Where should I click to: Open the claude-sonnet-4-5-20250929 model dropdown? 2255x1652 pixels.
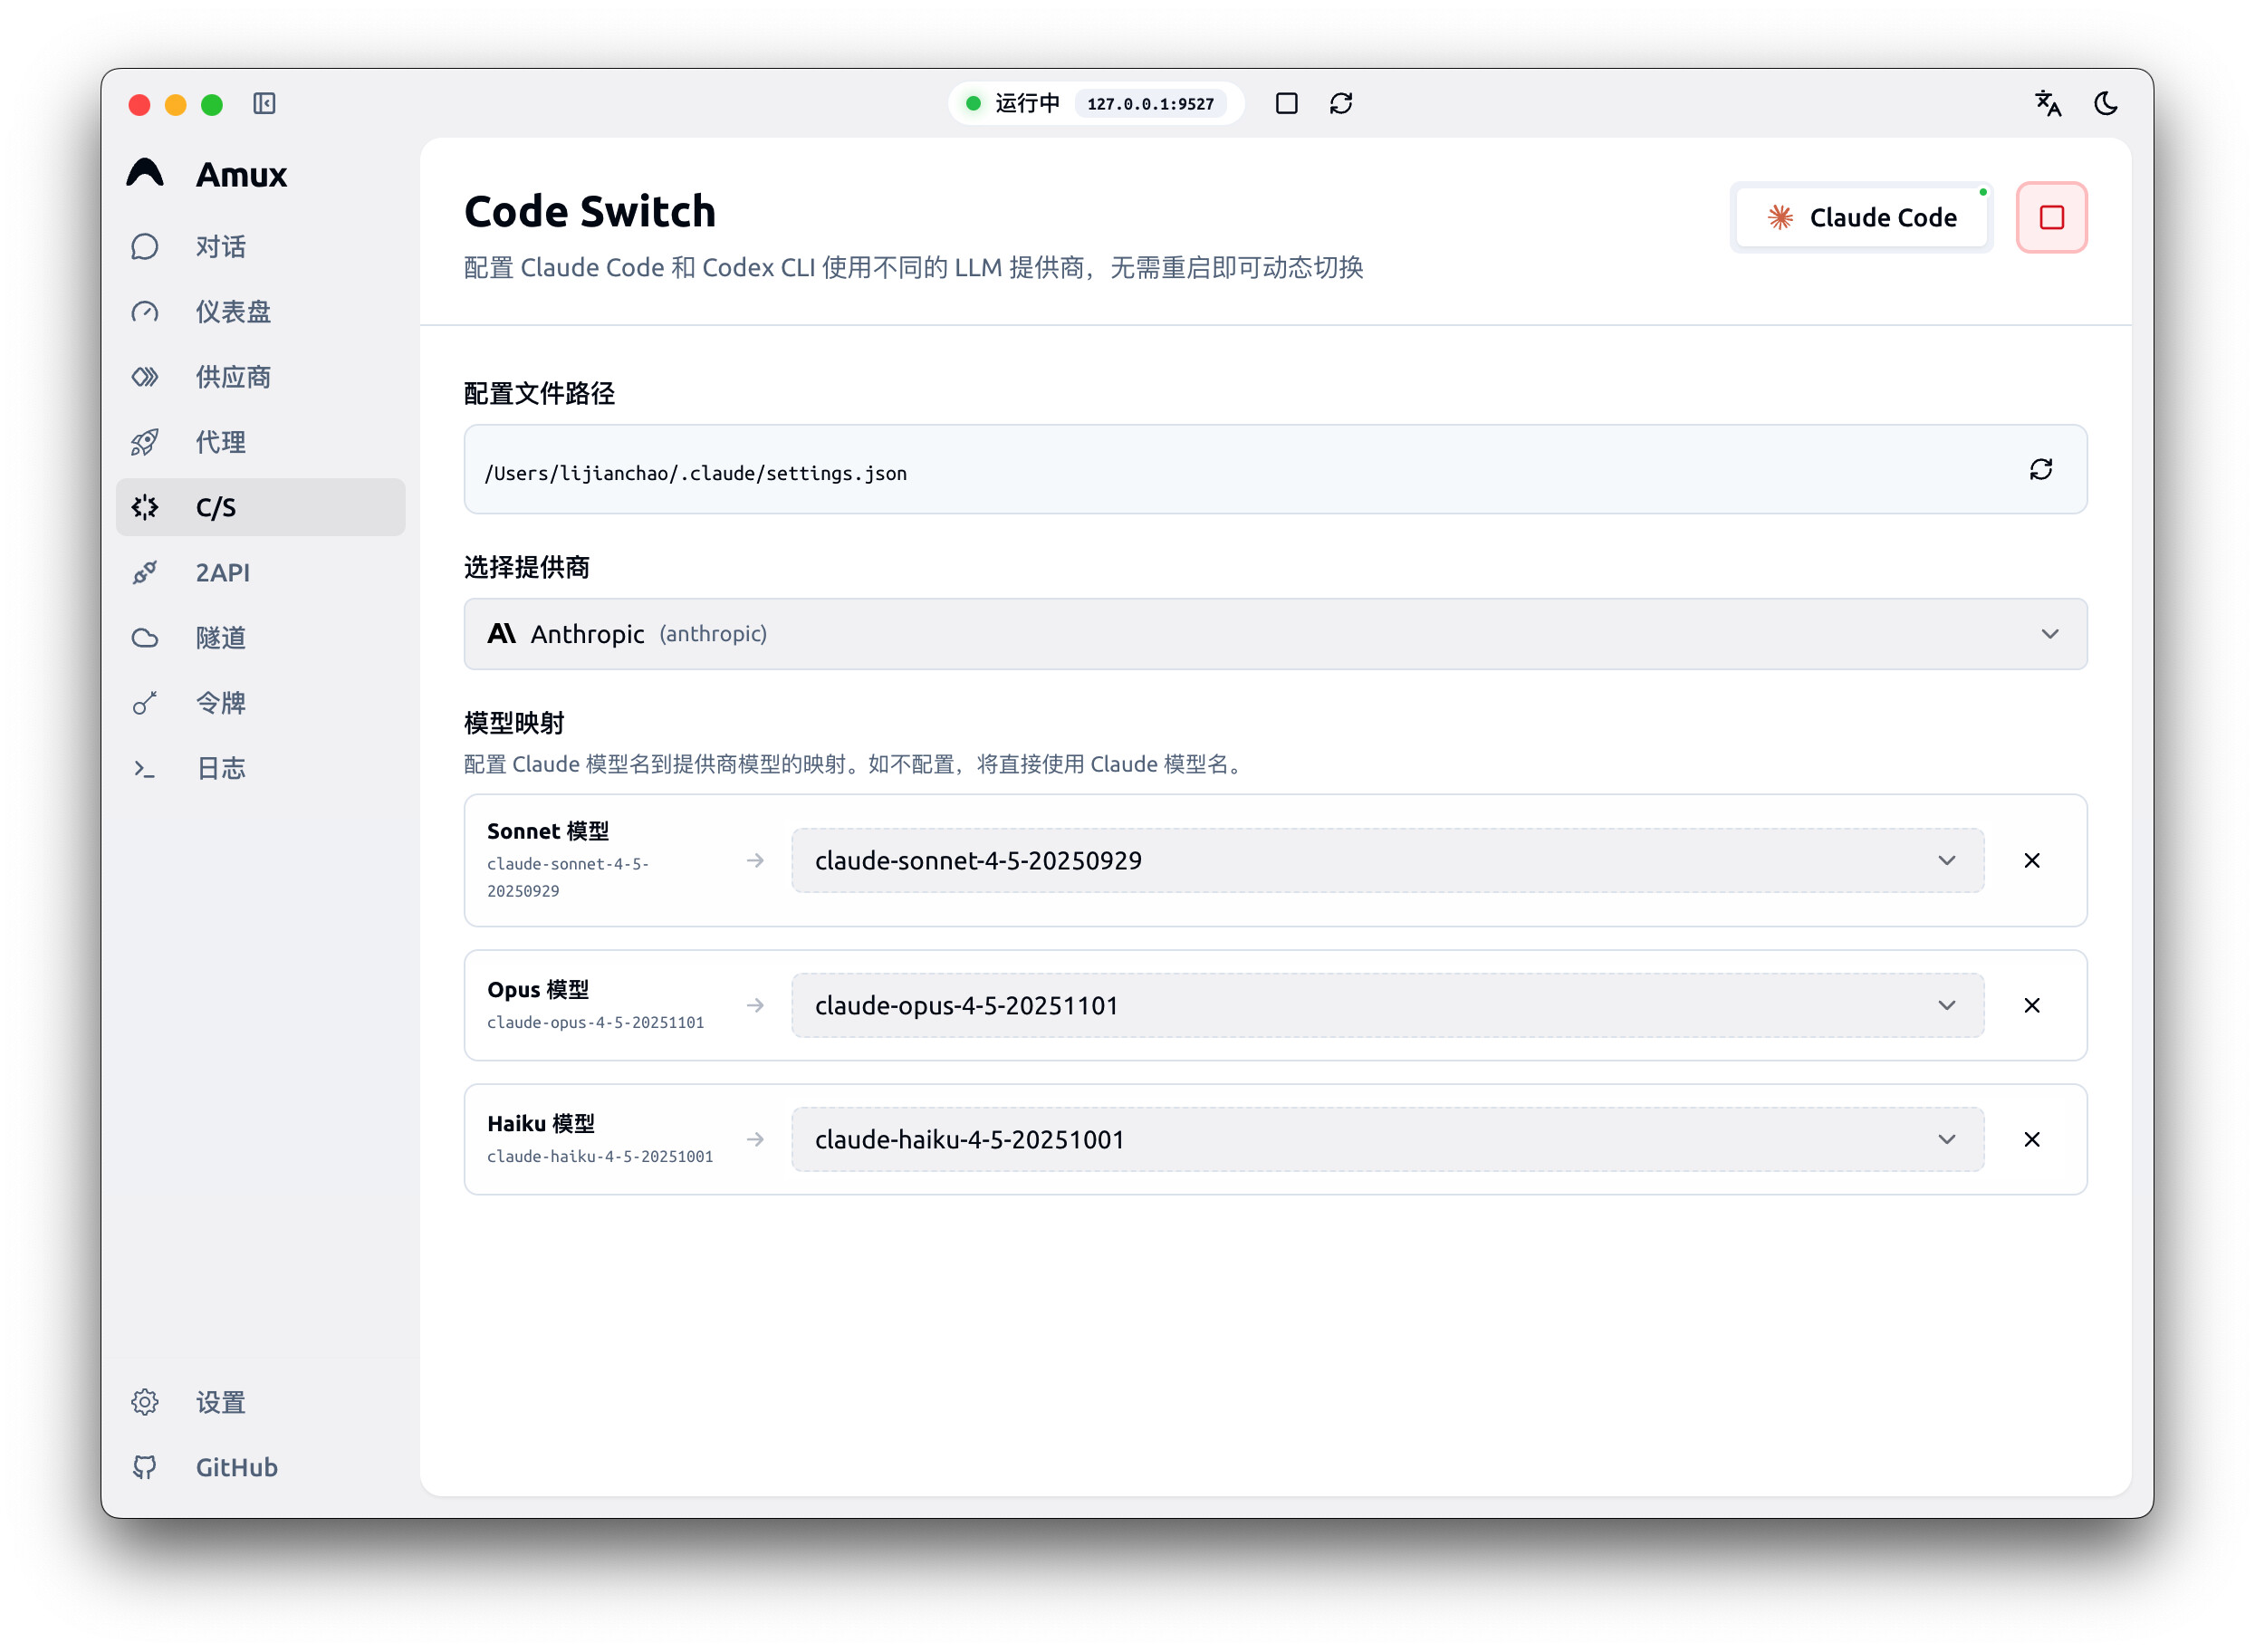click(1387, 861)
